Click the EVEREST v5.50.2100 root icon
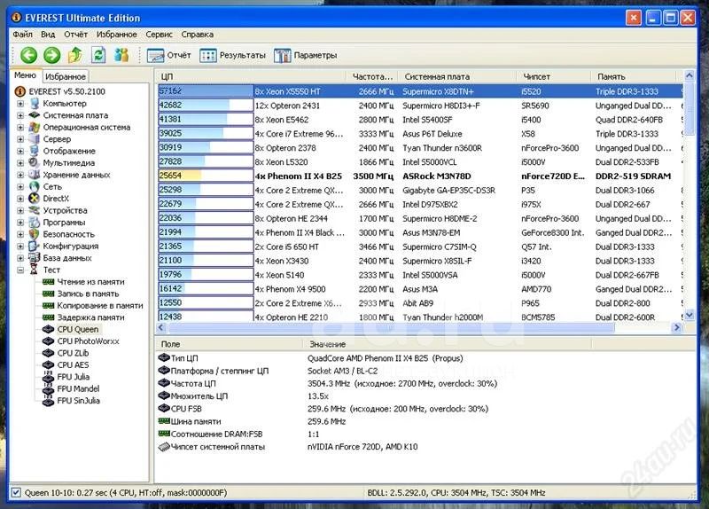The width and height of the screenshot is (709, 509). 19,91
